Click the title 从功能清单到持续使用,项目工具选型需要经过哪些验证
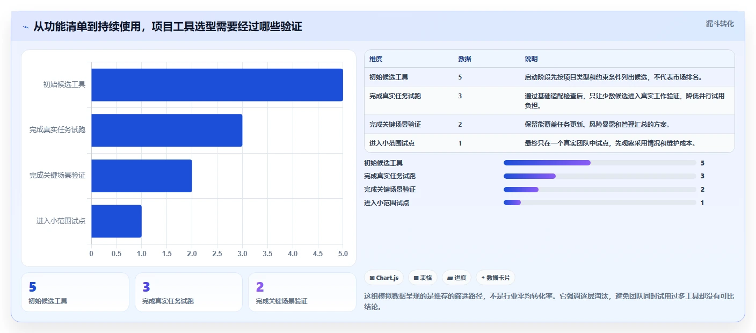 point(168,26)
